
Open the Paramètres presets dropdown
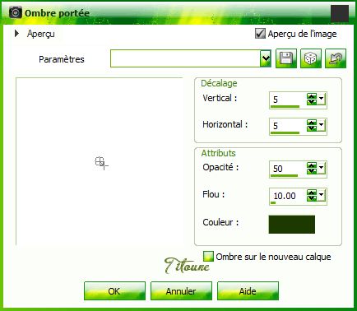point(266,58)
